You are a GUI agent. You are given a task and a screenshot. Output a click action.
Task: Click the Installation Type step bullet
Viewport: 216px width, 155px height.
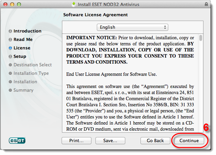click(x=10, y=73)
